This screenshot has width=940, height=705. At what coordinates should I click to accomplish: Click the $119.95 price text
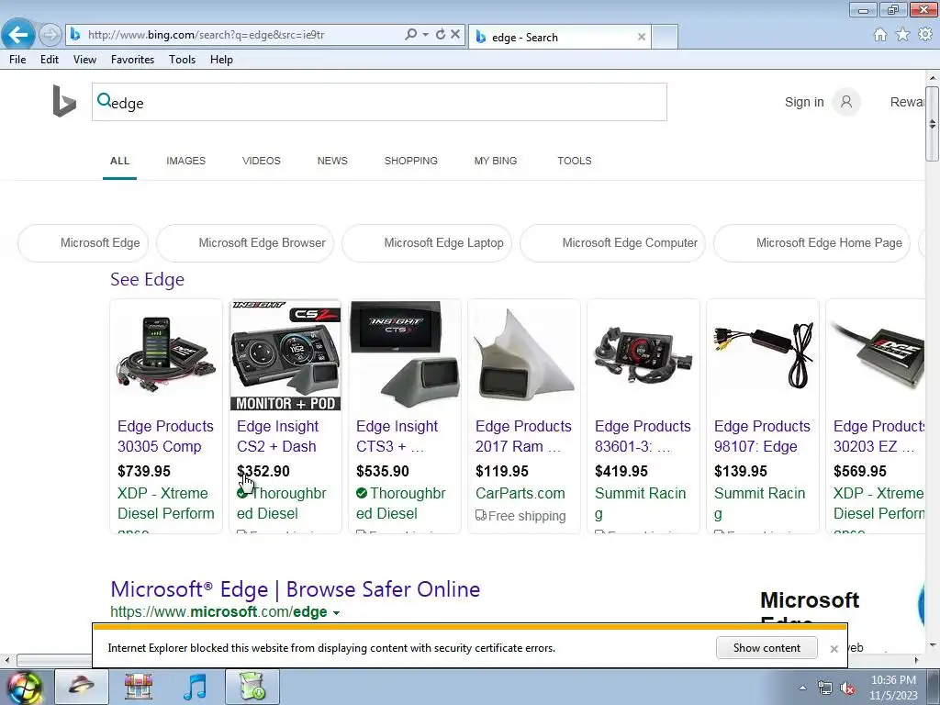[502, 471]
